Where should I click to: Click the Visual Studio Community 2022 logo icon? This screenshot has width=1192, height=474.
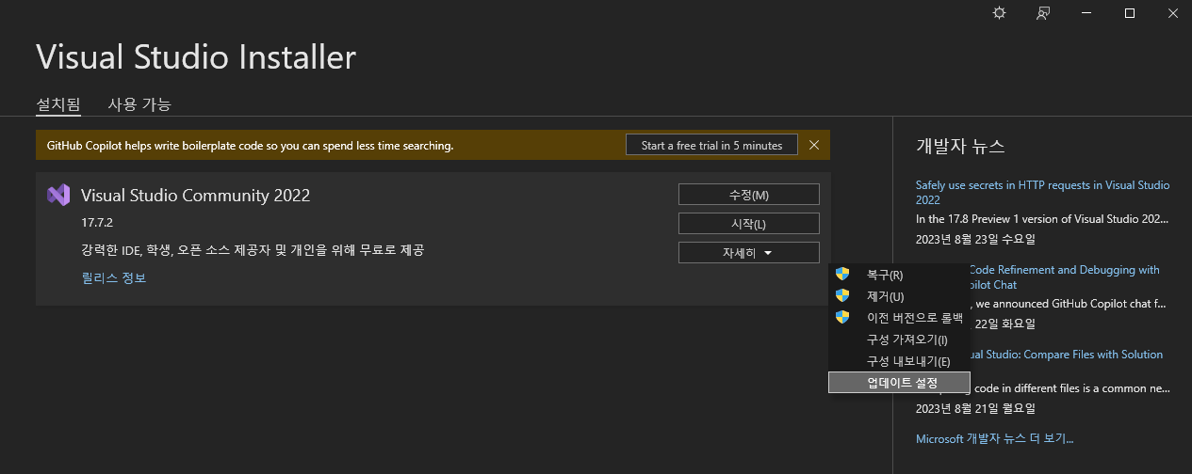[58, 196]
